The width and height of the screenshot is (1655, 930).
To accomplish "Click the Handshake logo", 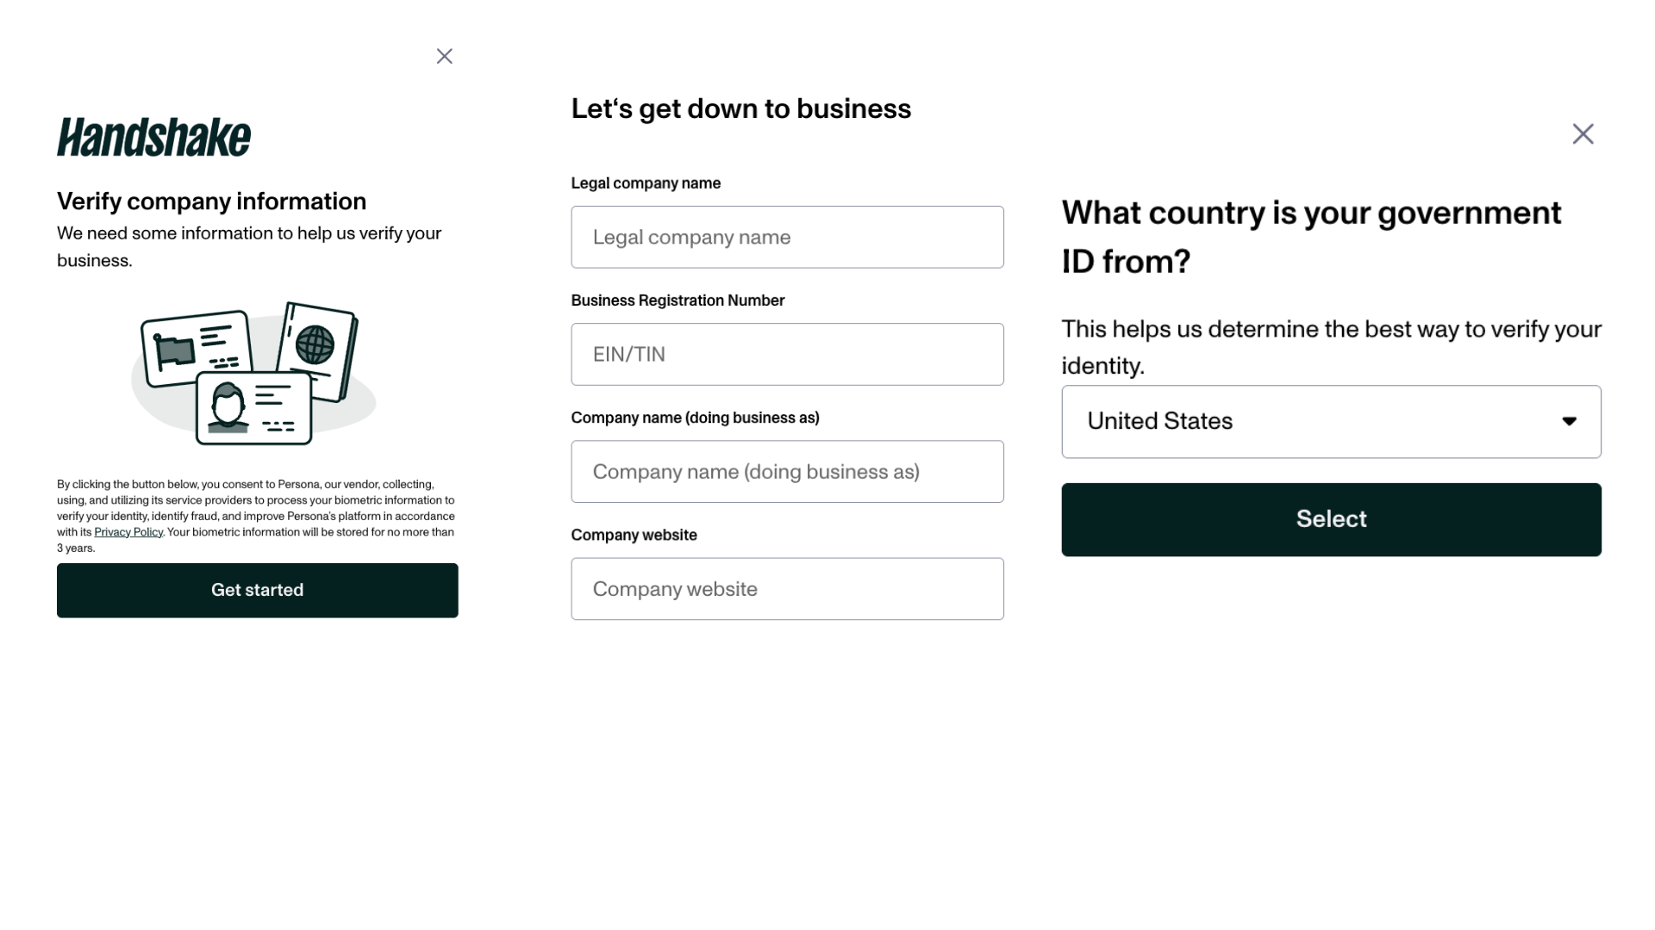I will (153, 138).
